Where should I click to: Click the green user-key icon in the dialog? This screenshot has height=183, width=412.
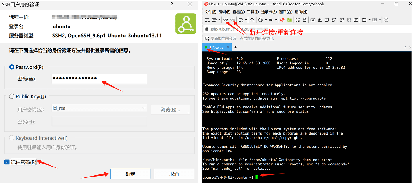(x=186, y=23)
